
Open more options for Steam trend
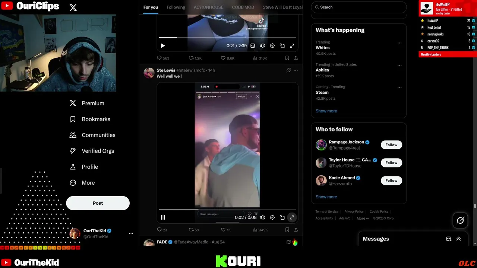click(x=399, y=87)
